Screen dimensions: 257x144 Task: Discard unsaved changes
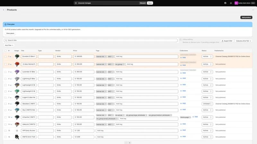143,3
